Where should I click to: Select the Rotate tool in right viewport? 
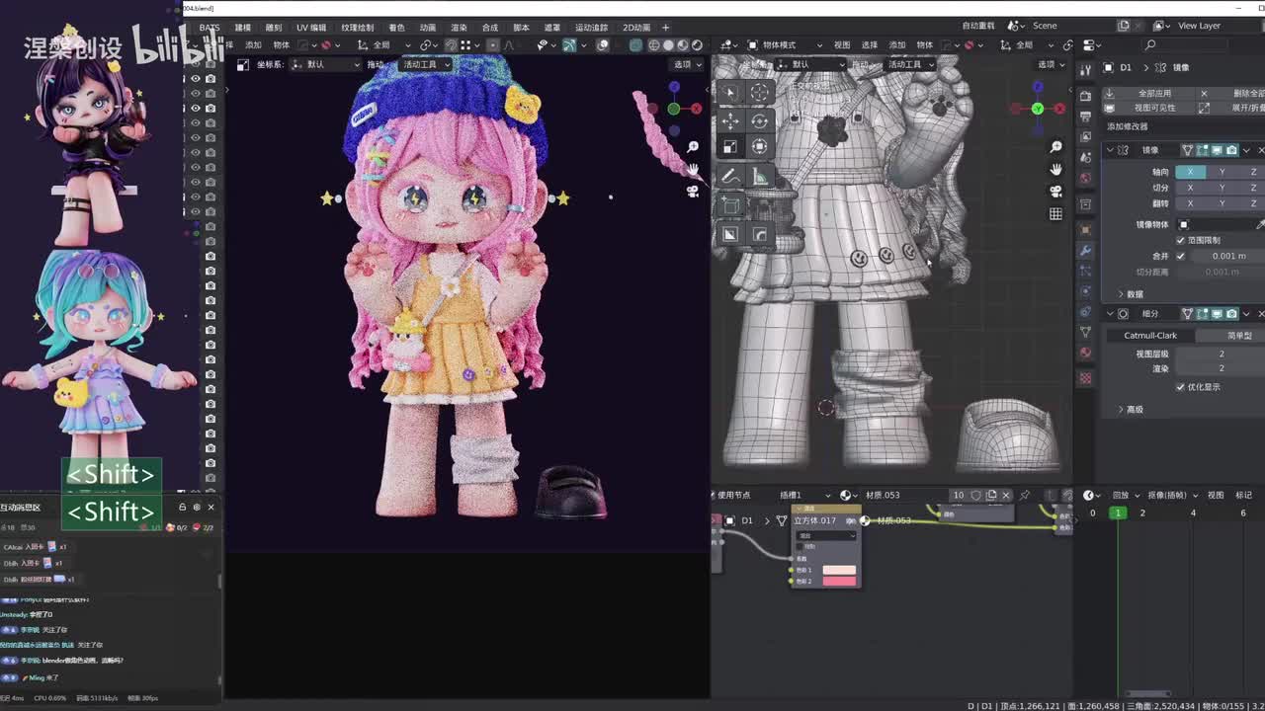point(759,120)
